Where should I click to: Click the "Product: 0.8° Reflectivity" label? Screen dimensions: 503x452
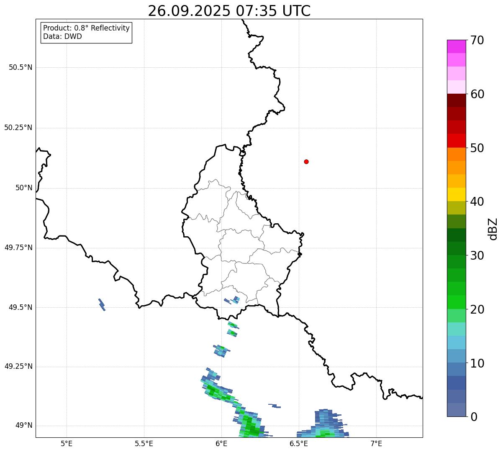pyautogui.click(x=87, y=28)
